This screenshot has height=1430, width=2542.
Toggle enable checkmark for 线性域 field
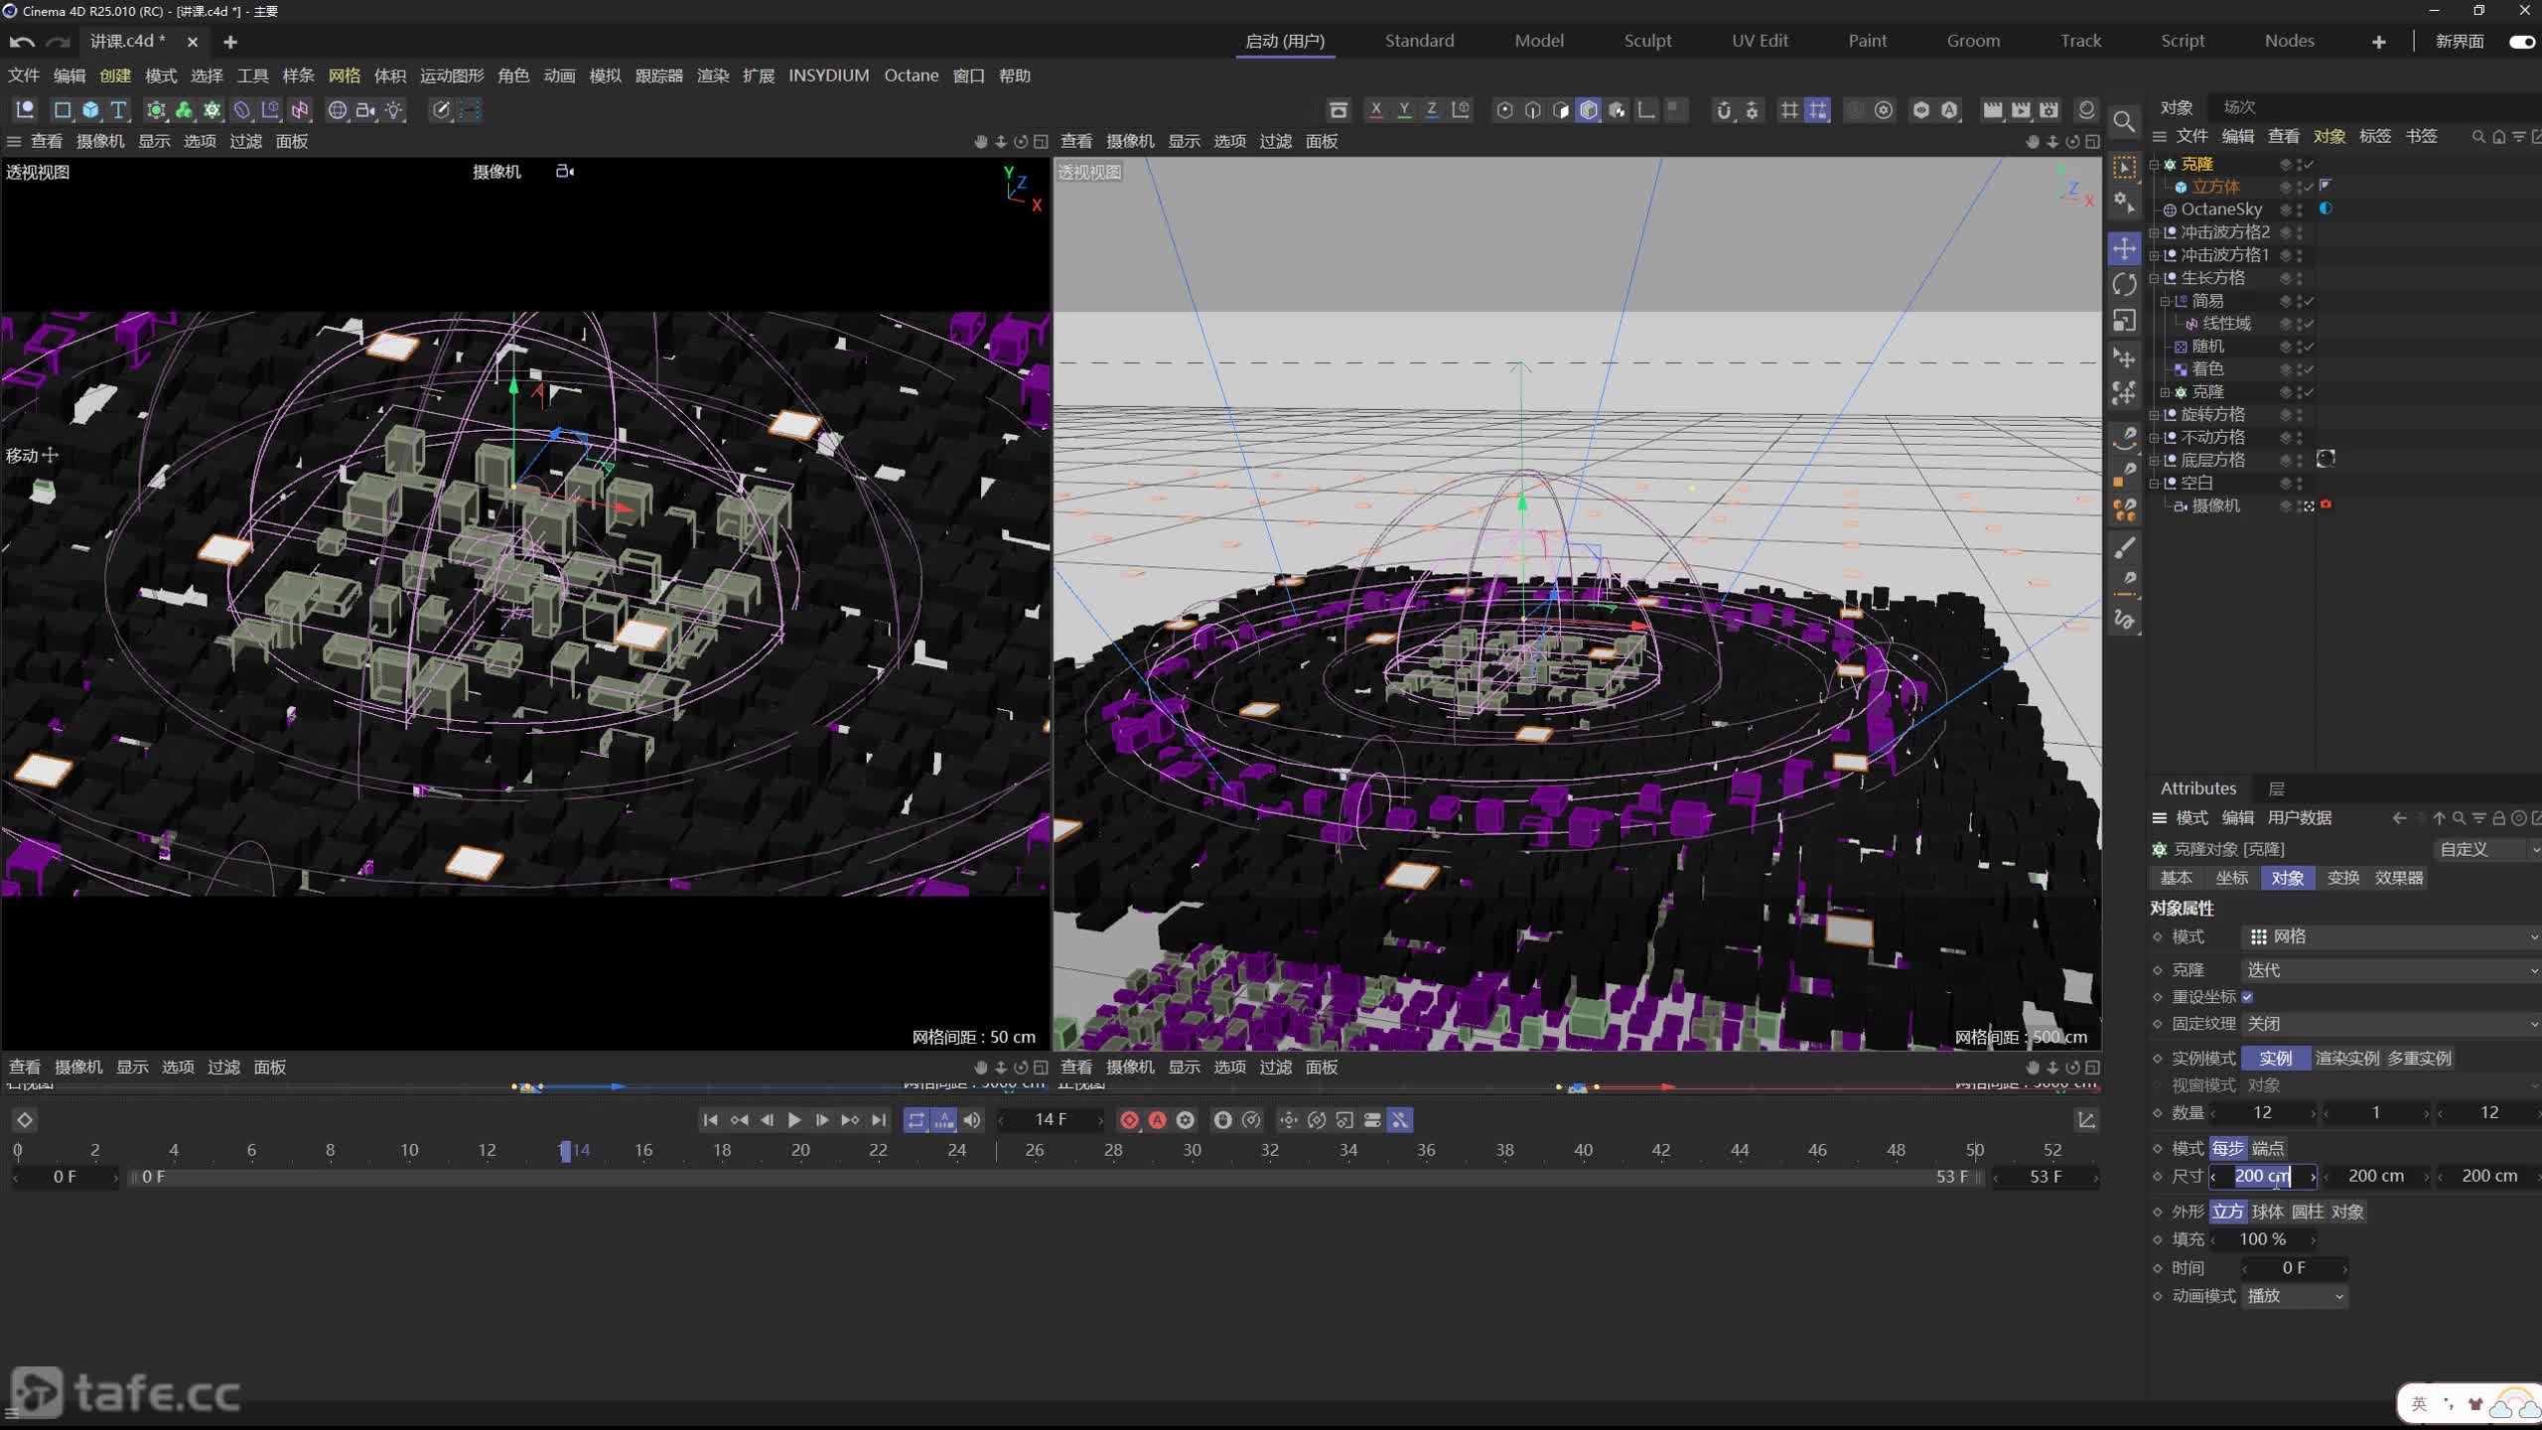tap(2309, 324)
